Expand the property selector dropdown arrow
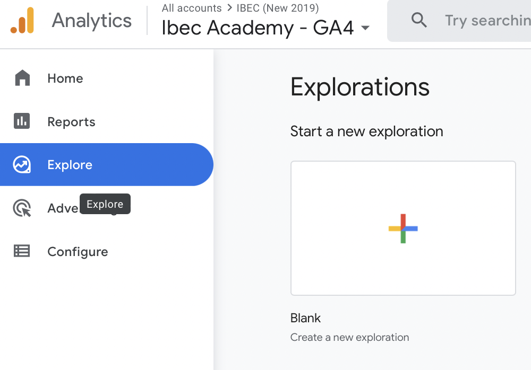Image resolution: width=531 pixels, height=370 pixels. pos(365,28)
